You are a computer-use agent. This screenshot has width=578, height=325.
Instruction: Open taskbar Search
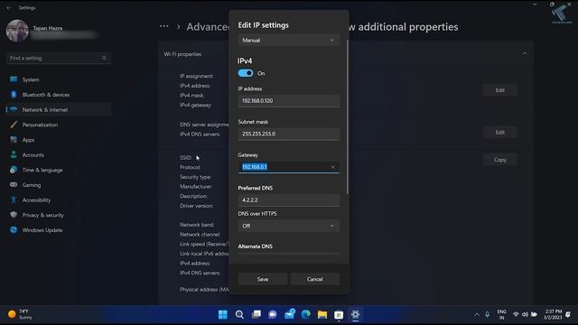[239, 314]
